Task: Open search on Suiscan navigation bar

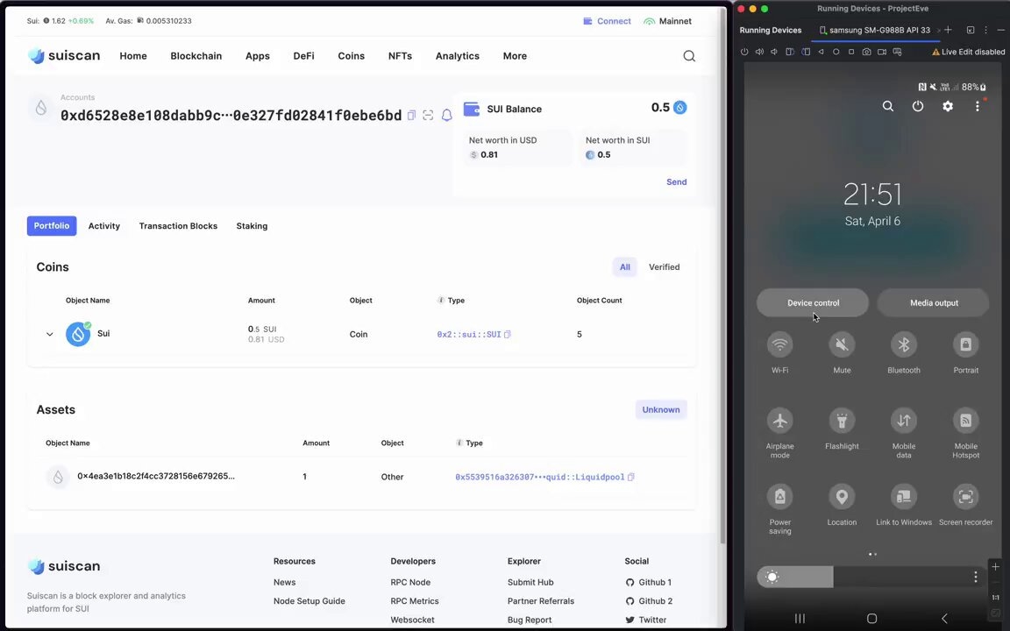Action: pos(689,55)
